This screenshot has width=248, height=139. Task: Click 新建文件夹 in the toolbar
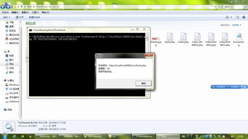click(x=34, y=17)
